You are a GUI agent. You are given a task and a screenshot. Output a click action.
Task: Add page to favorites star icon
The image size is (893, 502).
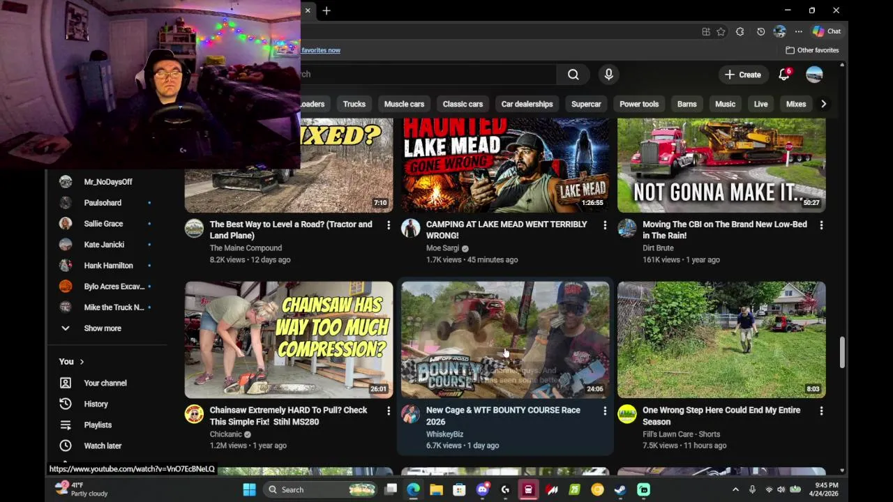pos(721,31)
